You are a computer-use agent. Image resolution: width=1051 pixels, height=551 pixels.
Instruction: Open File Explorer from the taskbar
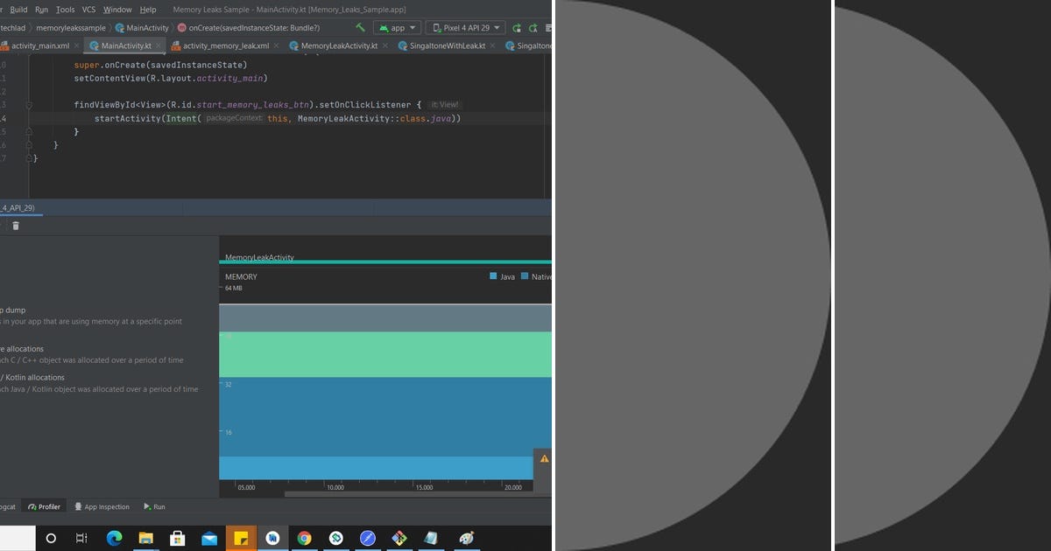click(145, 538)
